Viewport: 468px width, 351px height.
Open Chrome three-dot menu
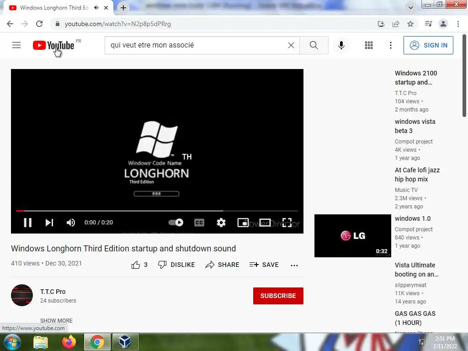click(x=458, y=24)
